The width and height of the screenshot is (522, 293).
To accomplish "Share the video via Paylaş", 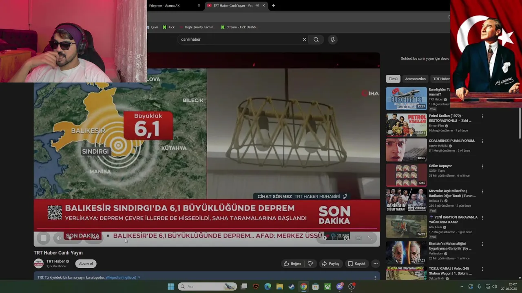I will coord(330,264).
